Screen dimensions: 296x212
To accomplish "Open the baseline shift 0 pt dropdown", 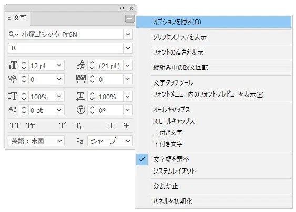I will tap(59, 110).
